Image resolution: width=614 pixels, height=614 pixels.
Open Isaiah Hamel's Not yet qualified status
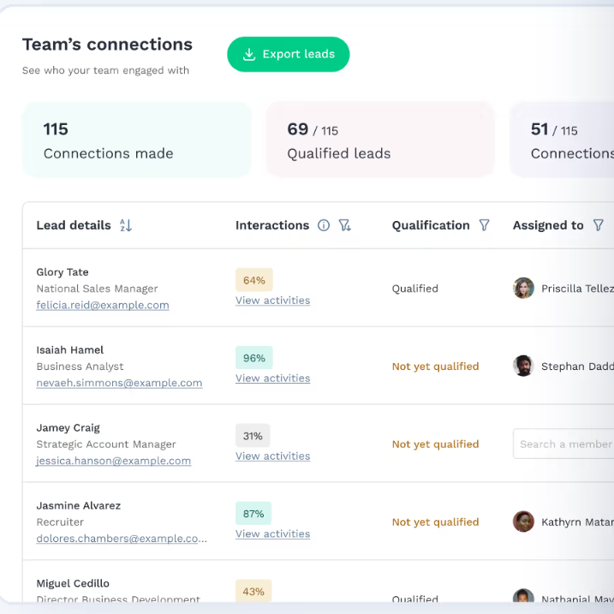(x=435, y=367)
